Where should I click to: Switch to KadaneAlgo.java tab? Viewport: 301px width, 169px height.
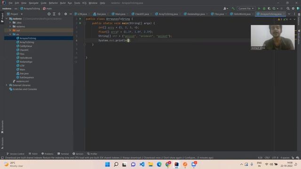[196, 14]
